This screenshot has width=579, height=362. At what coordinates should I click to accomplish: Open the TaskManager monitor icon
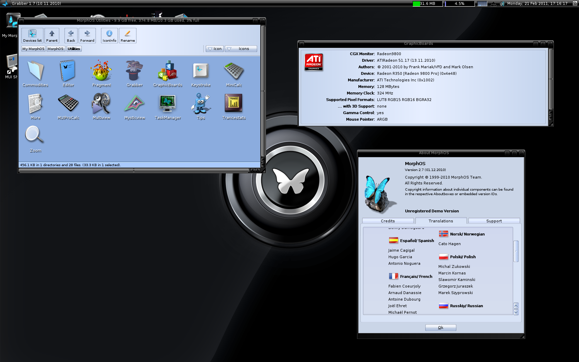pos(167,106)
